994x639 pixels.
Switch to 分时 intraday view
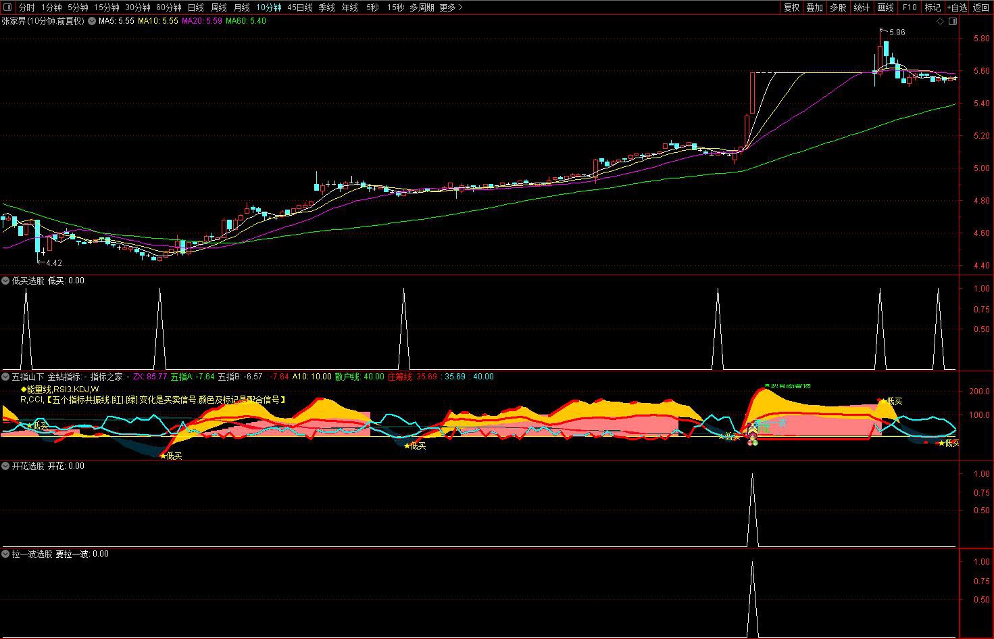(26, 7)
